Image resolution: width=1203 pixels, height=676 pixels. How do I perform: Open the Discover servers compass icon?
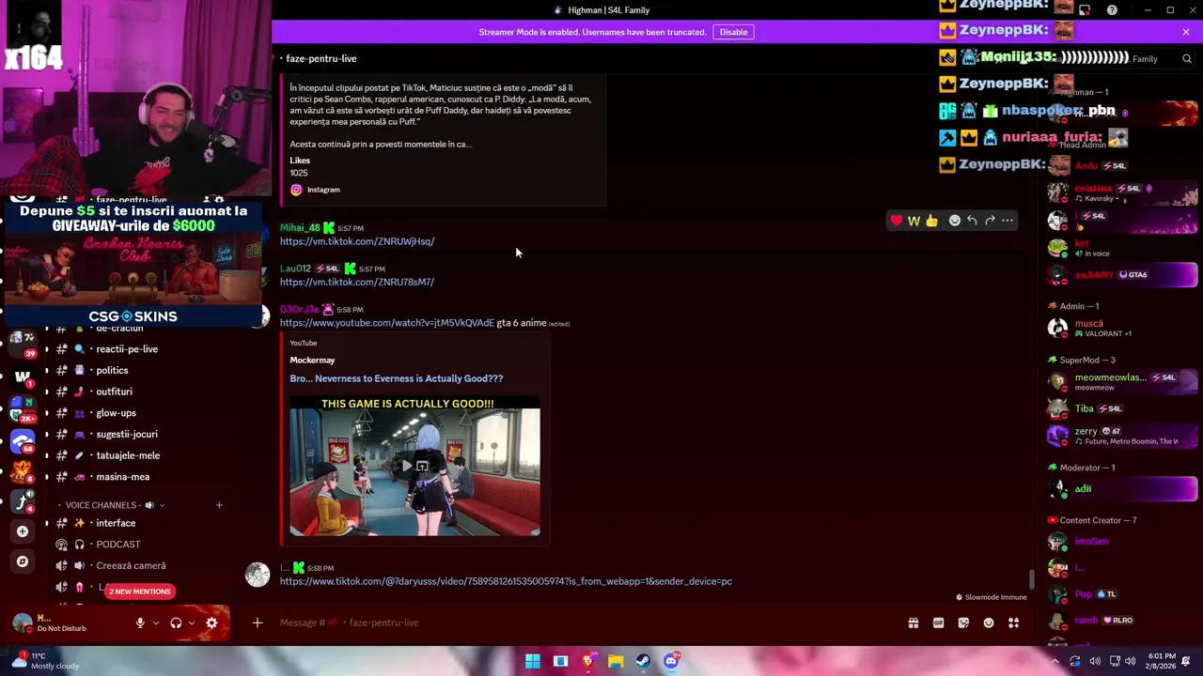click(23, 561)
